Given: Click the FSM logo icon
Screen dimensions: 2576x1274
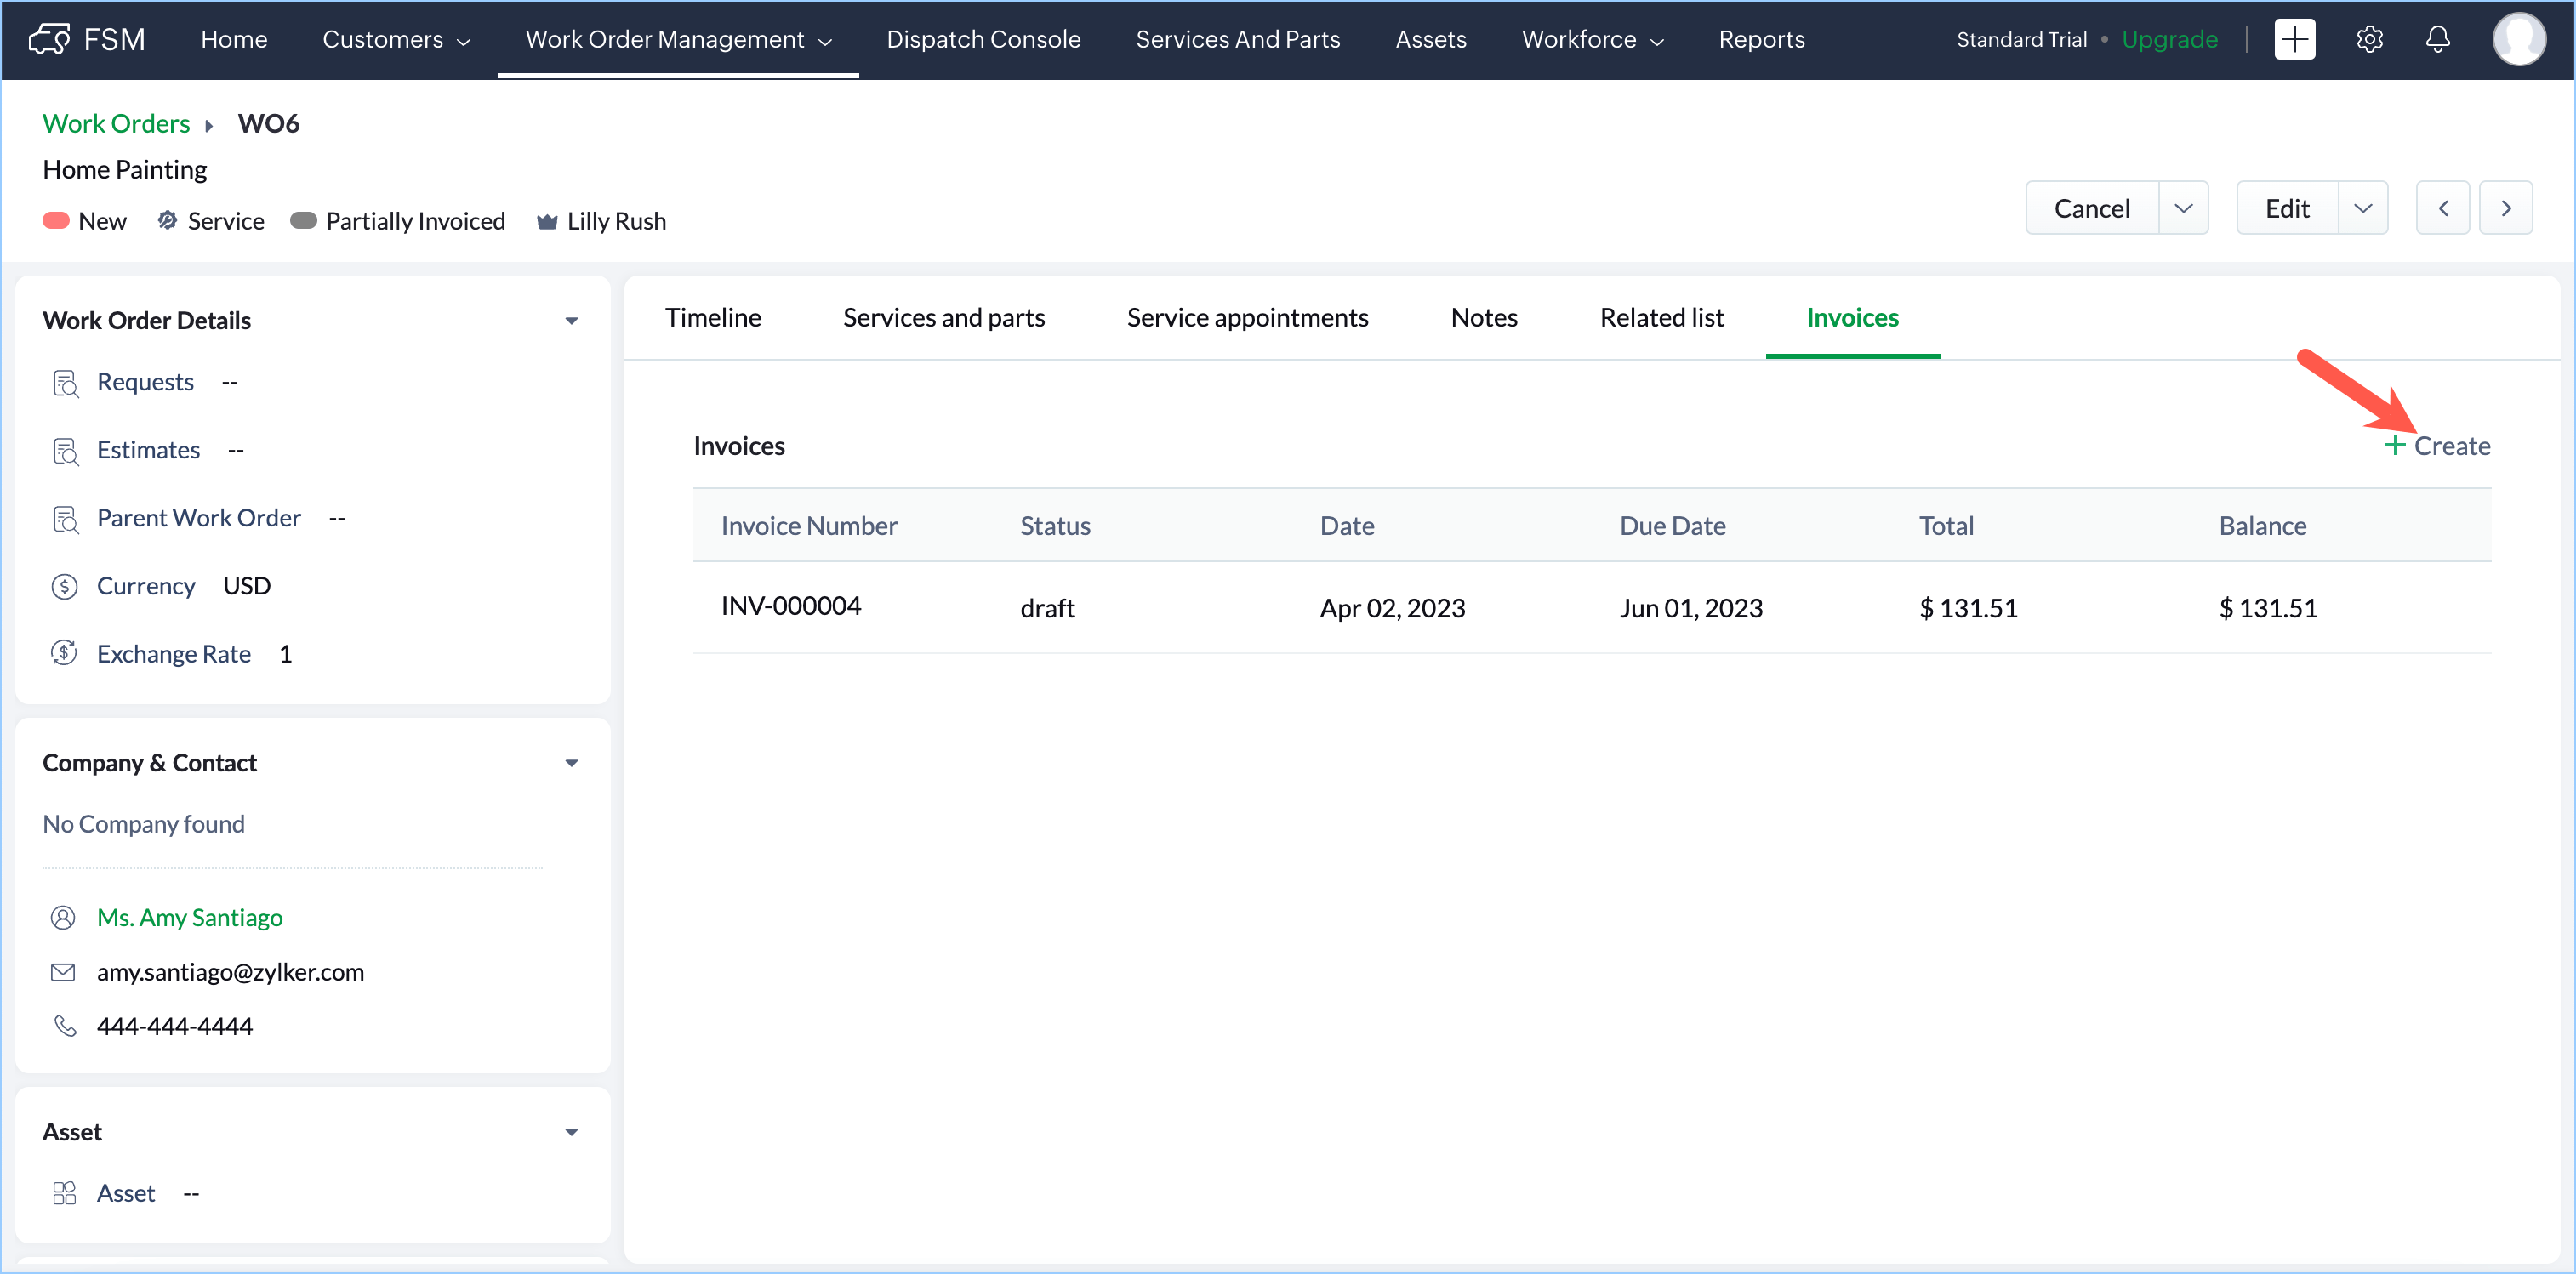Looking at the screenshot, I should (x=49, y=39).
